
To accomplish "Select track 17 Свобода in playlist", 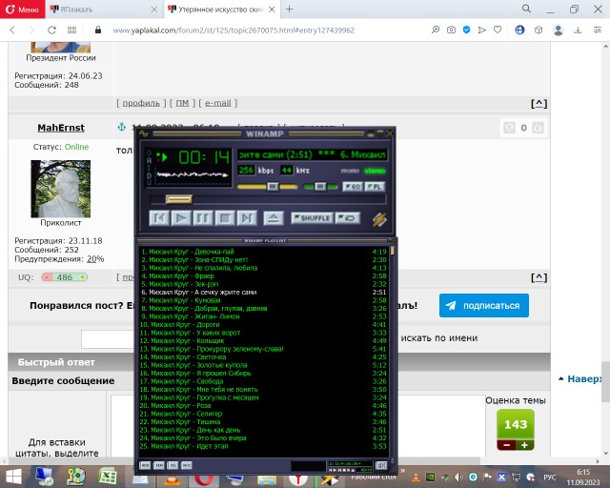I will pyautogui.click(x=264, y=381).
